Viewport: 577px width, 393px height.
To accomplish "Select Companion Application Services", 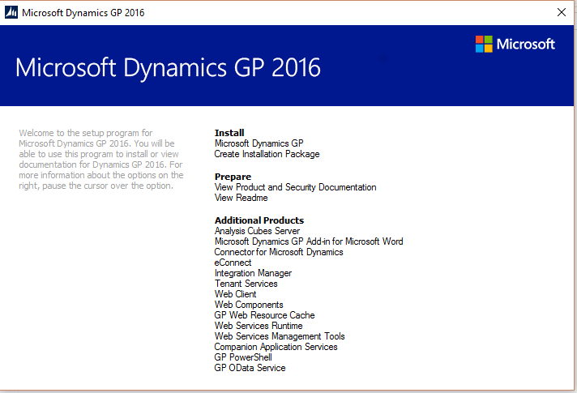I will pyautogui.click(x=276, y=347).
